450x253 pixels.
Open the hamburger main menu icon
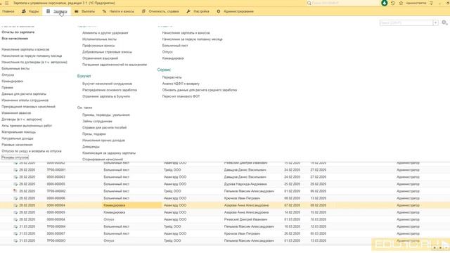click(6, 3)
